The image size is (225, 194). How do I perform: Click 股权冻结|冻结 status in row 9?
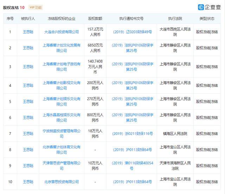tap(207, 166)
